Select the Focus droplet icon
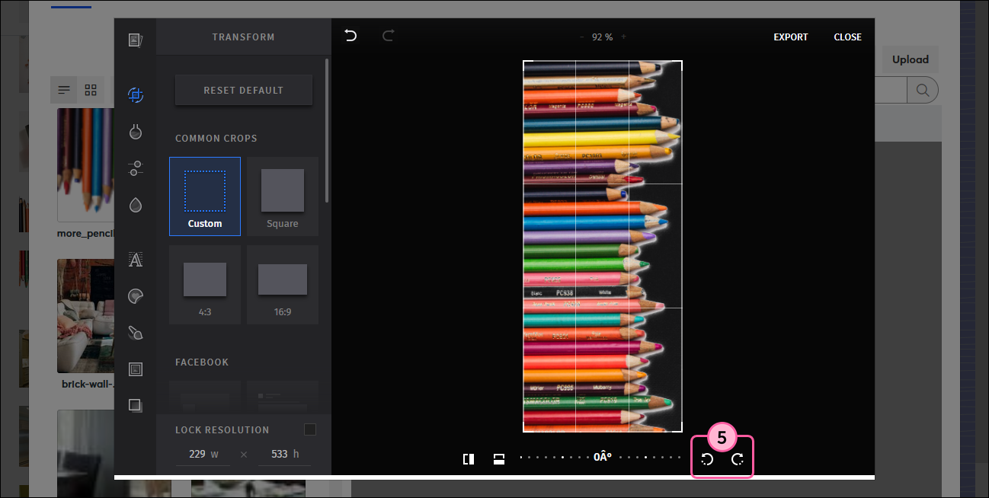Image resolution: width=989 pixels, height=498 pixels. click(136, 205)
